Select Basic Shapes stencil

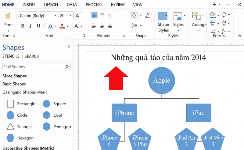(14, 84)
